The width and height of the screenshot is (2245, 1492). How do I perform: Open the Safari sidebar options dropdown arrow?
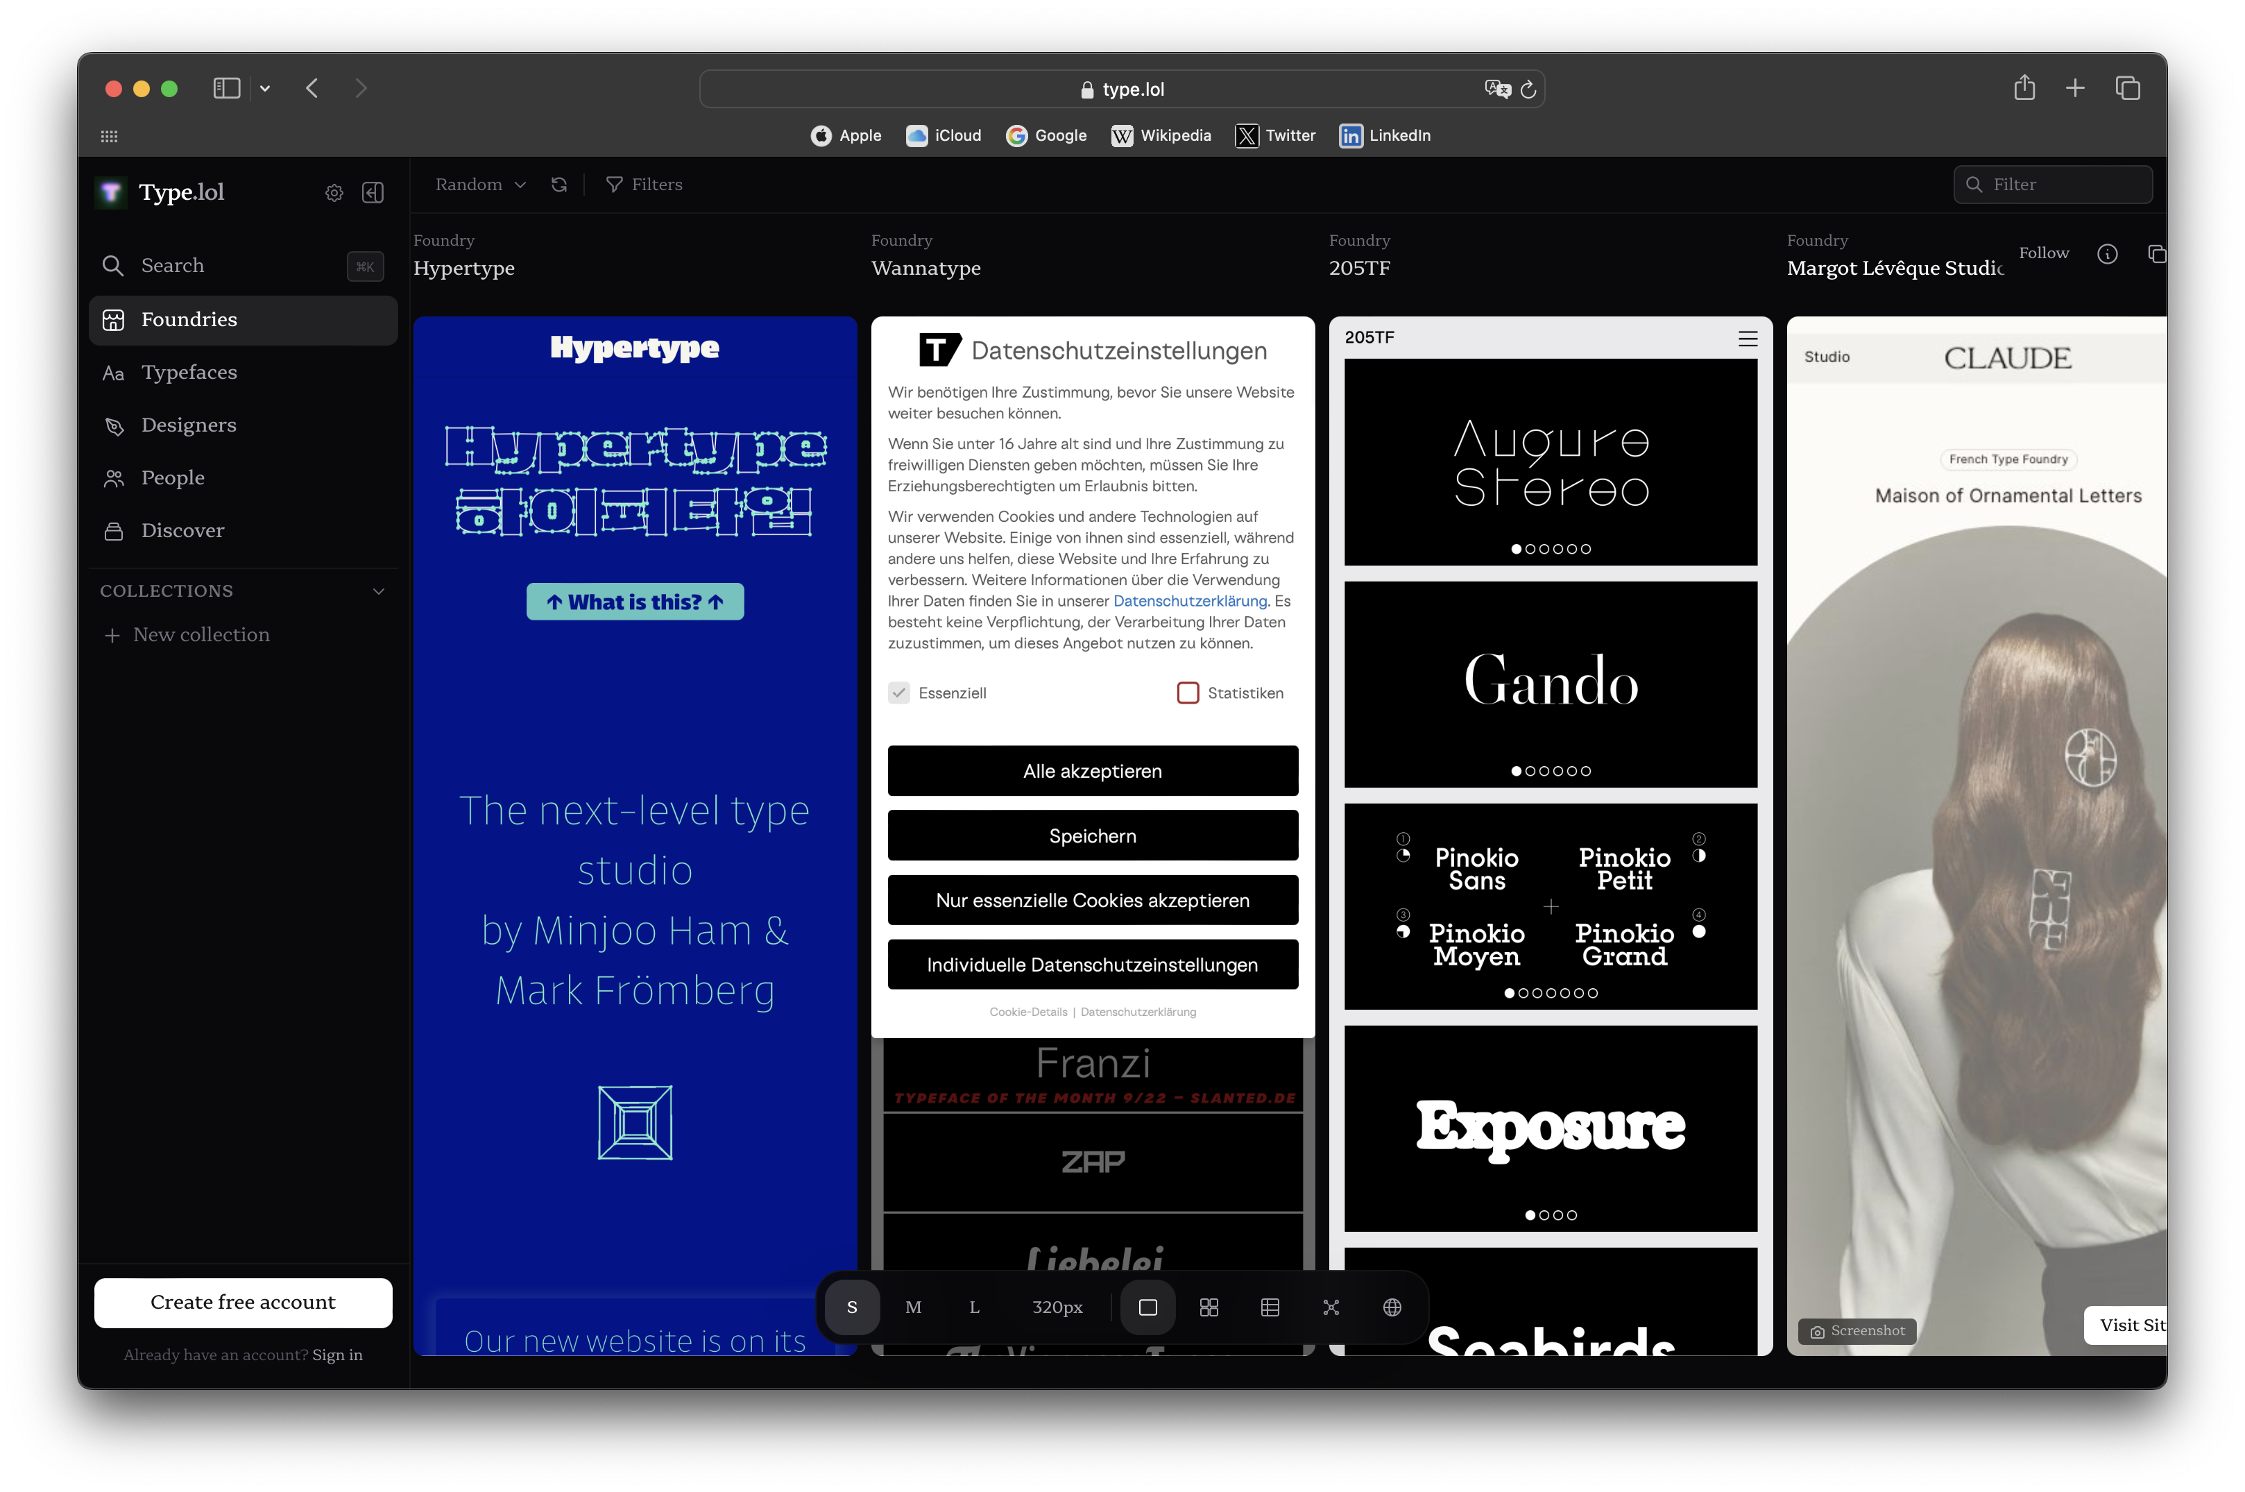[266, 89]
